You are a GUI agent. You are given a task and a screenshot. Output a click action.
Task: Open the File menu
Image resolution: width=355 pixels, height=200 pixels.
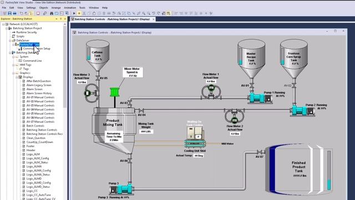click(4, 8)
